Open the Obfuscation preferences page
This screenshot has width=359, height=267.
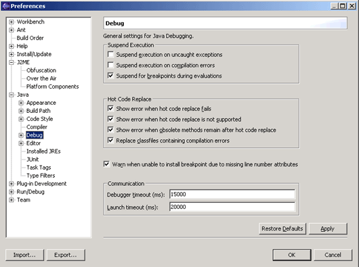click(41, 70)
